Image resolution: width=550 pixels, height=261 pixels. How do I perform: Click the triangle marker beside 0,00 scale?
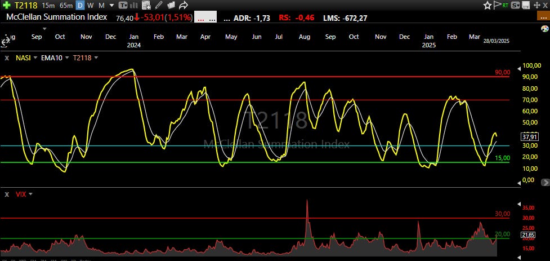520,183
